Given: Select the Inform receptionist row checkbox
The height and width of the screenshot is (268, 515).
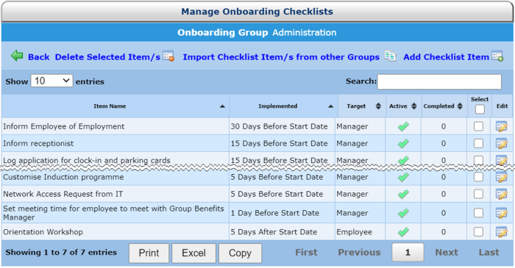Looking at the screenshot, I should pos(478,143).
